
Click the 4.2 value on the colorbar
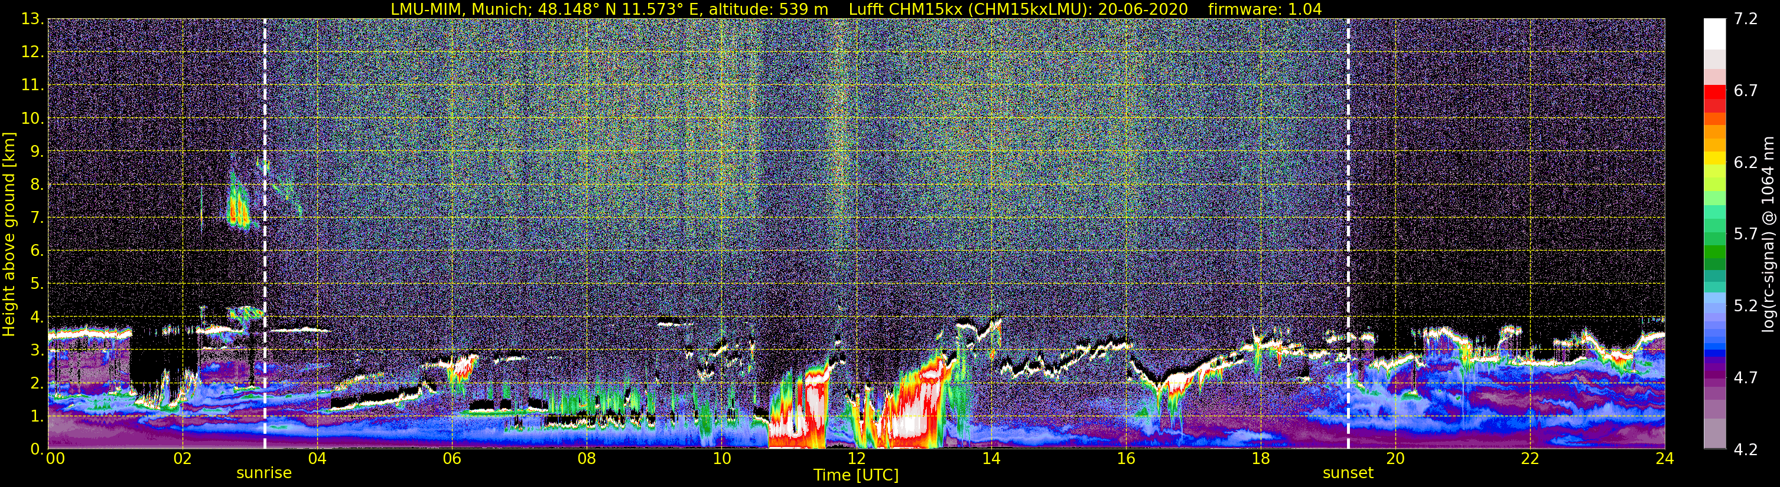click(x=1746, y=449)
